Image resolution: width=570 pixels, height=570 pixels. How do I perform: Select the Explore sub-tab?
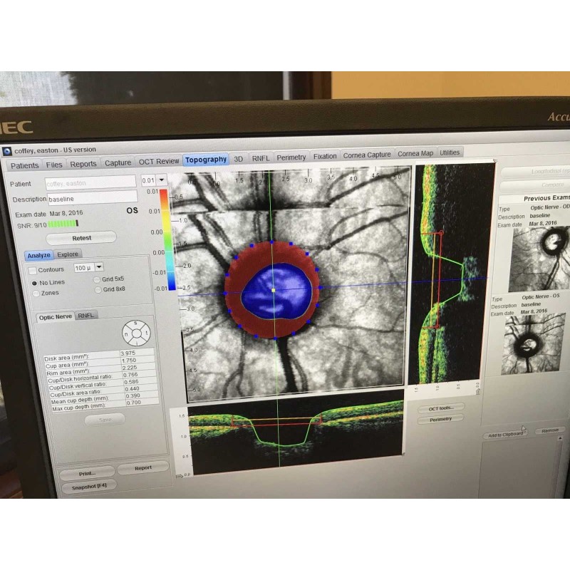(x=68, y=254)
